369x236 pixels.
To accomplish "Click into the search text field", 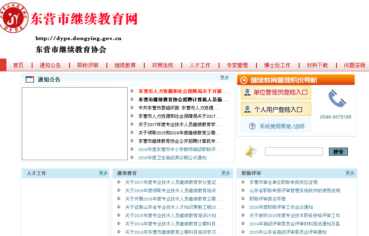I will pyautogui.click(x=293, y=151).
